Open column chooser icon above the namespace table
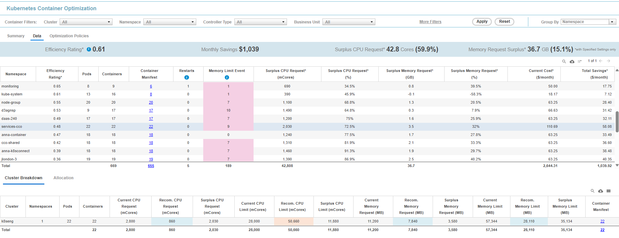Viewport: 619px width, 238px height. click(580, 61)
